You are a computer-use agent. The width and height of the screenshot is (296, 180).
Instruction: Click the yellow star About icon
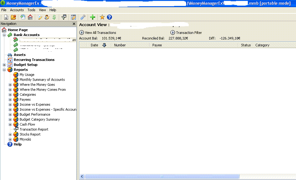tap(102, 17)
